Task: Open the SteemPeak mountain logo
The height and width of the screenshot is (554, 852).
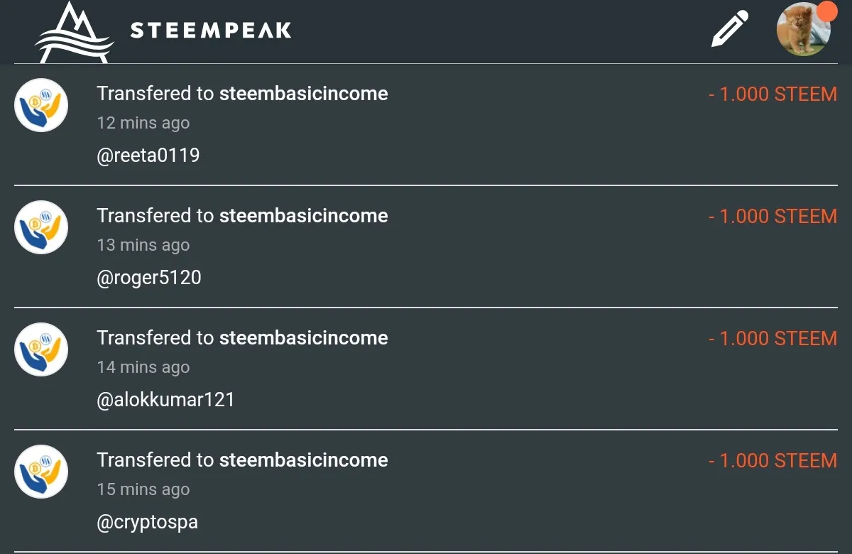Action: 75,32
